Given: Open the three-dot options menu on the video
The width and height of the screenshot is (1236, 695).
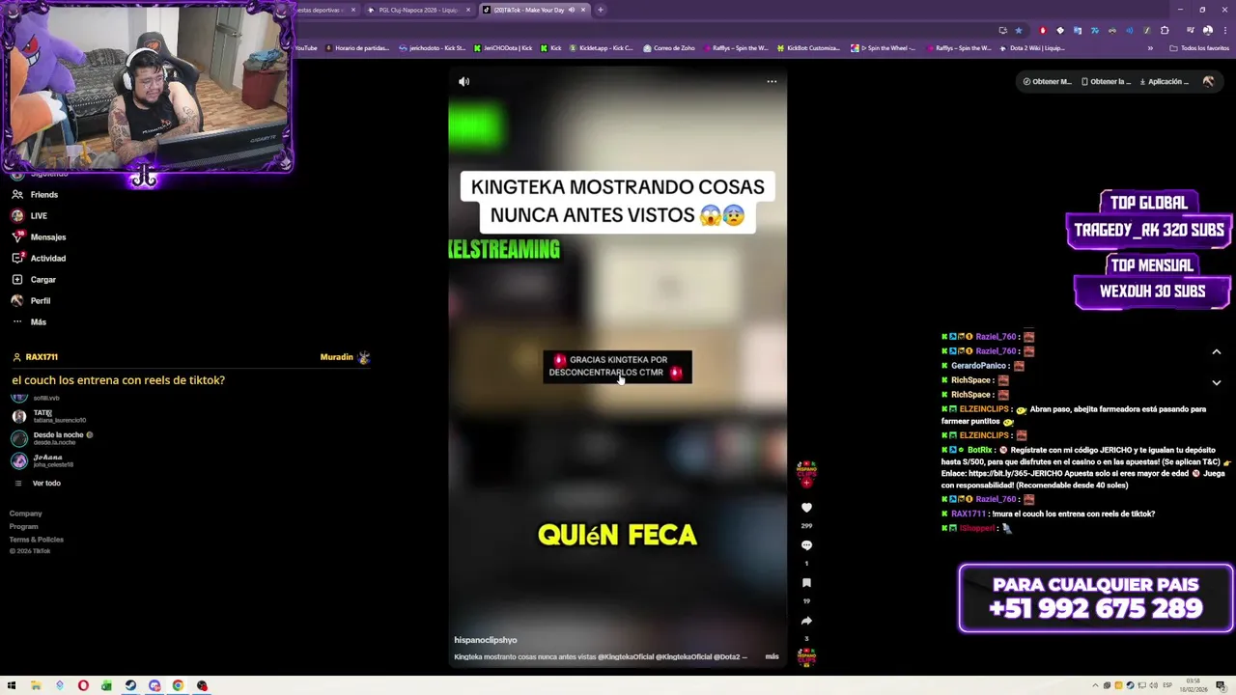Looking at the screenshot, I should tap(772, 81).
